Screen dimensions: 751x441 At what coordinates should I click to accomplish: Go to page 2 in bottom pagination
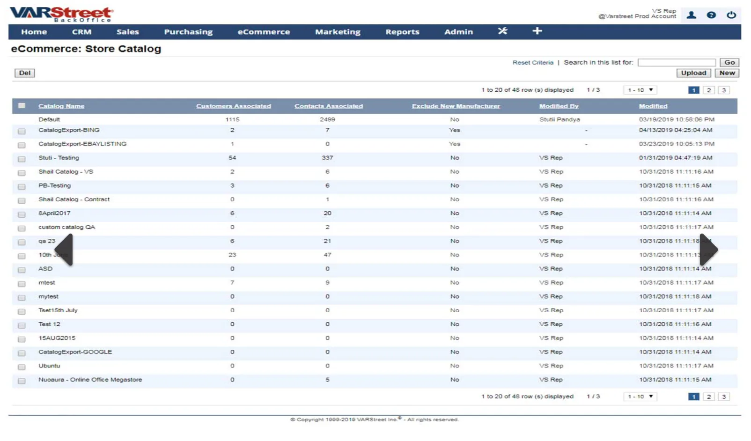click(709, 397)
